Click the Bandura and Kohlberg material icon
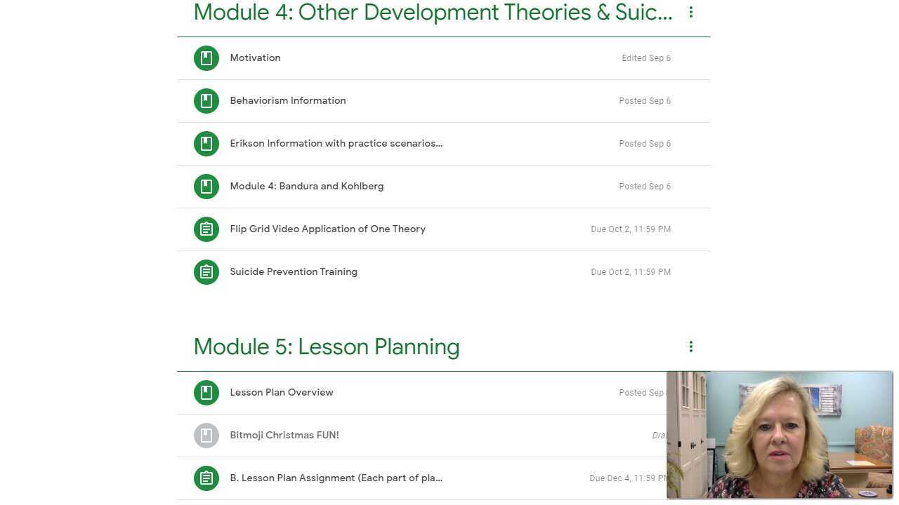Image resolution: width=899 pixels, height=505 pixels. pos(206,186)
